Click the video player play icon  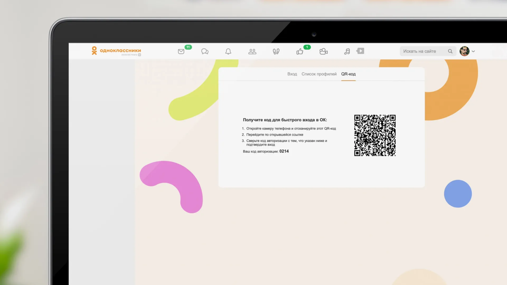(x=360, y=51)
